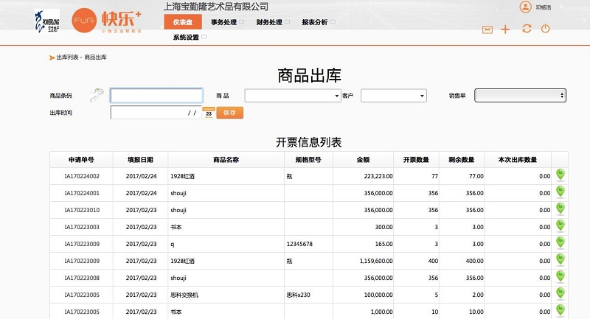Click green pin icon for 思科交换机 row
The height and width of the screenshot is (319, 590).
coord(560,293)
